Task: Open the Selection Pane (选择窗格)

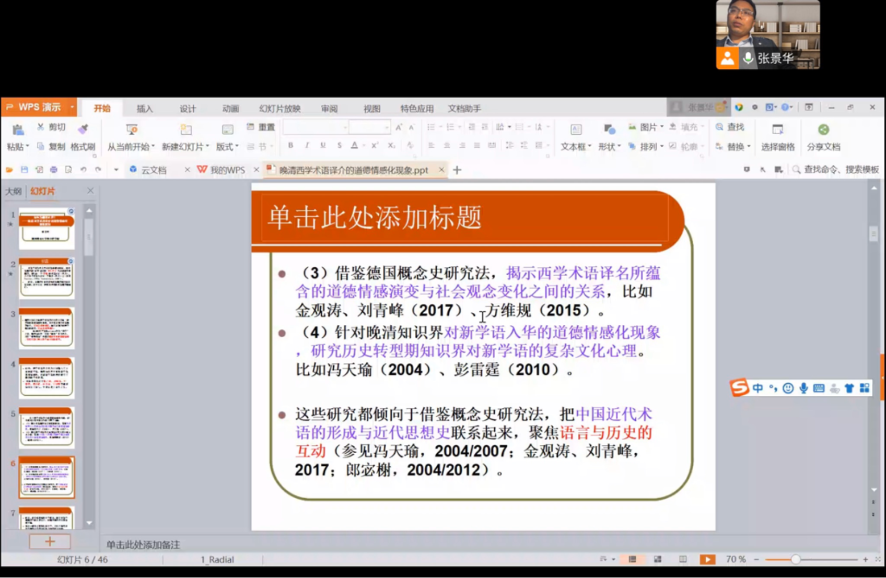Action: [777, 130]
